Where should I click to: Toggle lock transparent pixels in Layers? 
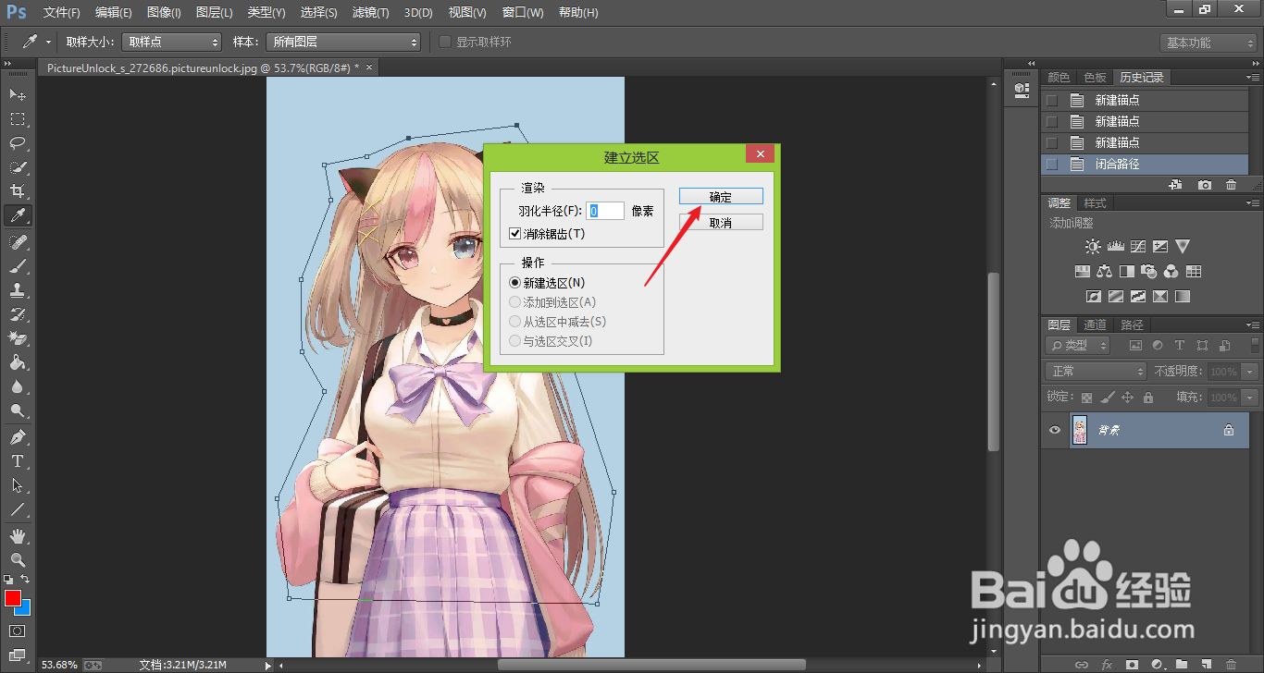tap(1086, 398)
